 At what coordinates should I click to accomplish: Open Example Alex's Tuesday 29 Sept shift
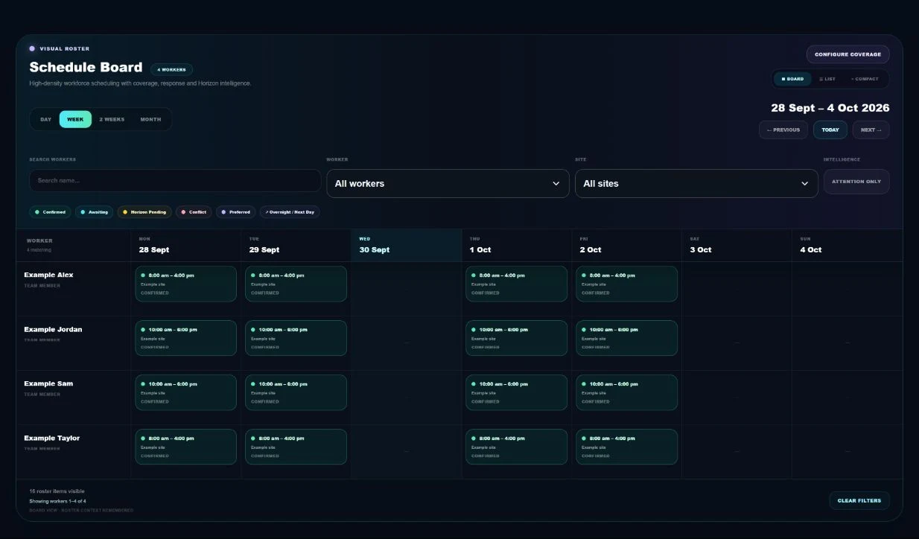point(296,284)
